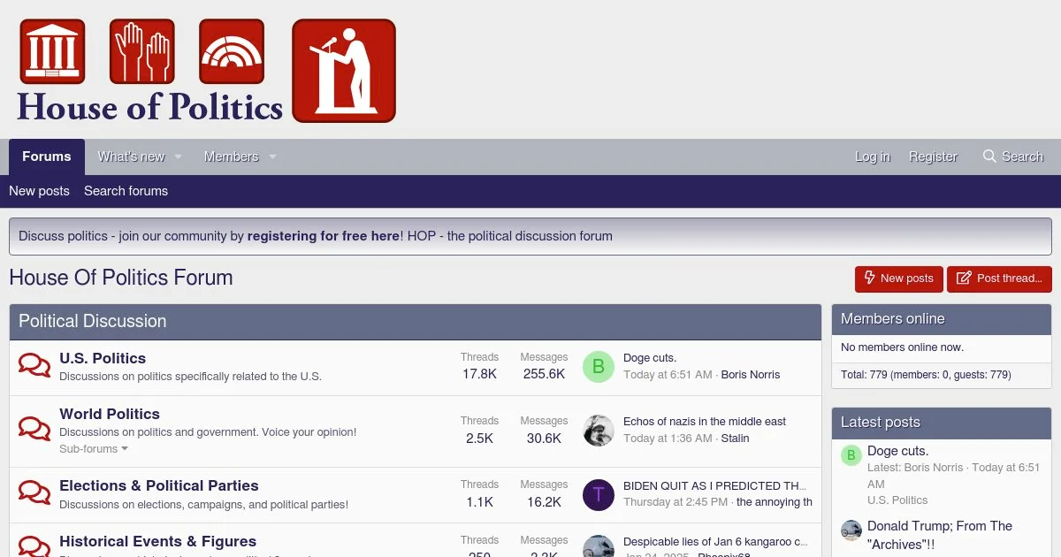Click the avatar beside the Donald Trump Archives post
Viewport: 1061px width, 557px height.
point(851,530)
